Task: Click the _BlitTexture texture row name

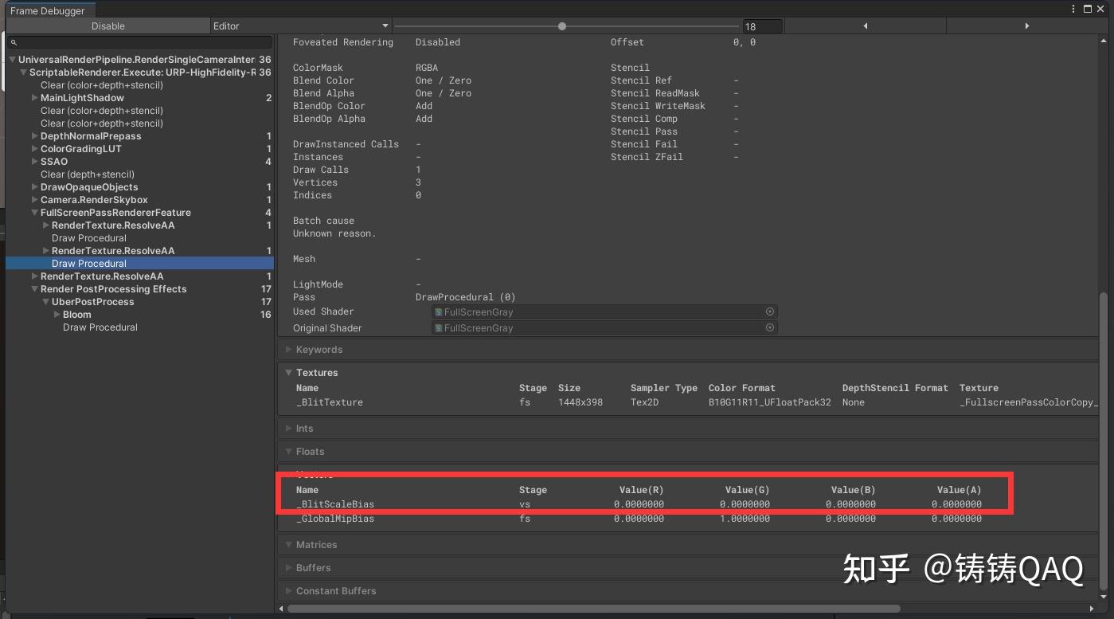Action: click(330, 402)
